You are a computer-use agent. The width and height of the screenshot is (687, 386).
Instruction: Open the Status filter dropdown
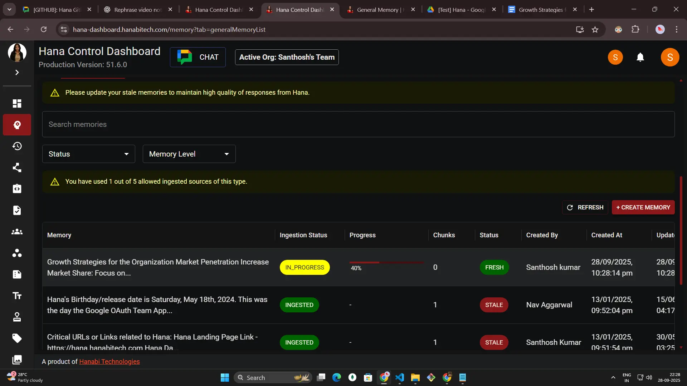[88, 154]
